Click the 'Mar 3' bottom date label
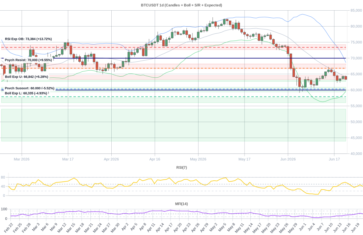 pyautogui.click(x=36, y=227)
